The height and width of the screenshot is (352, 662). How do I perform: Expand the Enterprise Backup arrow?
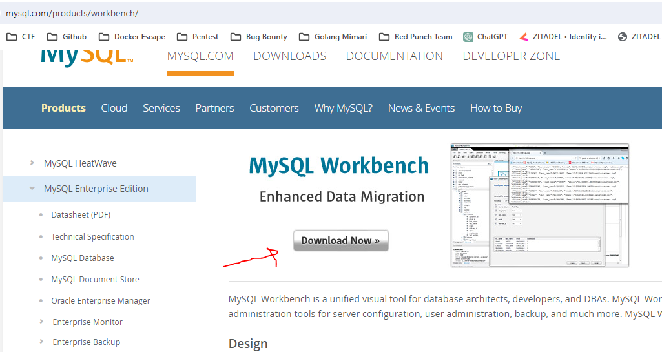coord(41,342)
